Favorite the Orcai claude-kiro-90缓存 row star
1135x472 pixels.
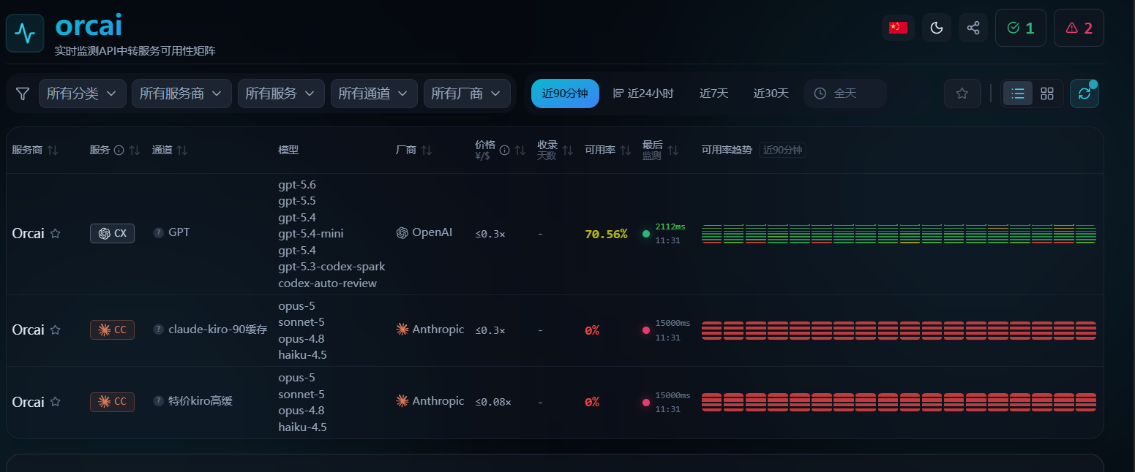click(56, 330)
